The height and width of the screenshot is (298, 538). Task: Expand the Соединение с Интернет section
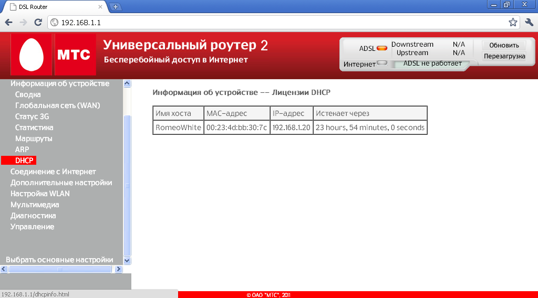coord(53,172)
